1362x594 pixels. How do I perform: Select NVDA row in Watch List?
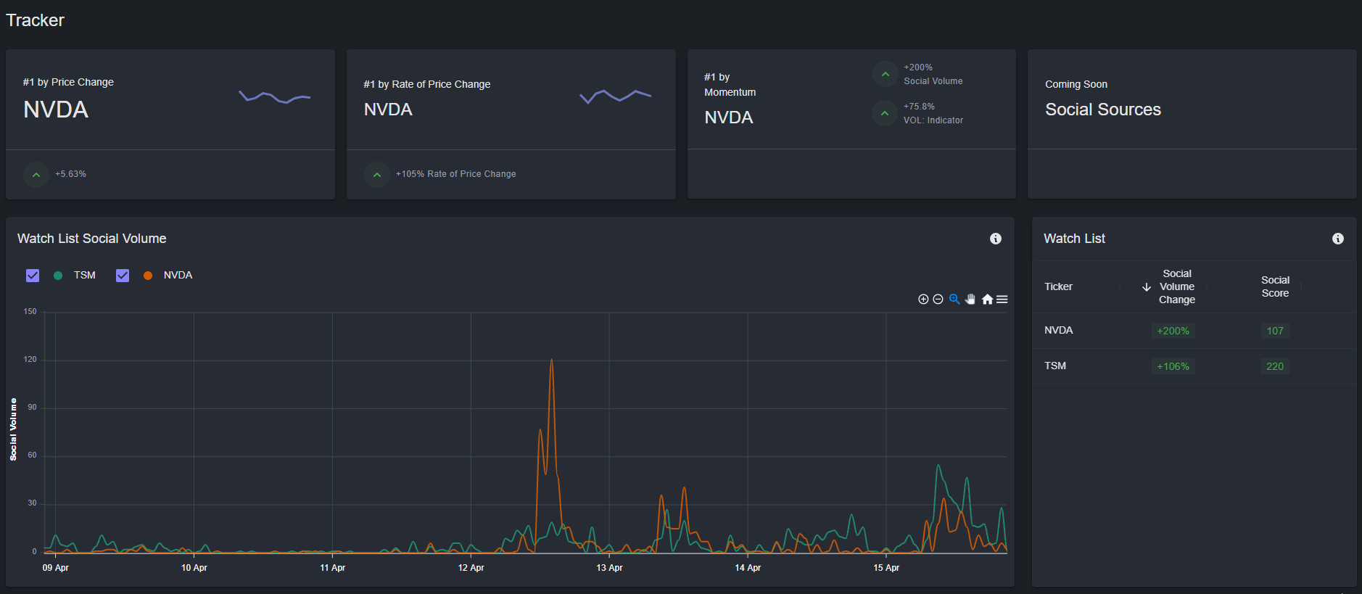(x=1194, y=331)
